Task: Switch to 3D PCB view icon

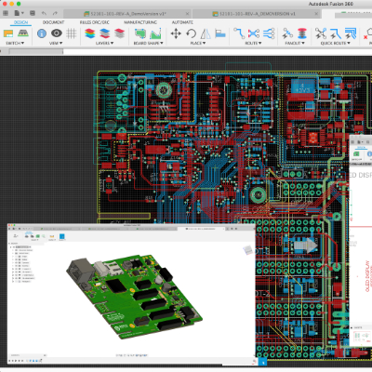Action: coord(22,33)
